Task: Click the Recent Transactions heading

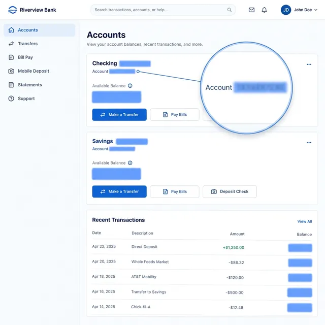Action: 118,220
